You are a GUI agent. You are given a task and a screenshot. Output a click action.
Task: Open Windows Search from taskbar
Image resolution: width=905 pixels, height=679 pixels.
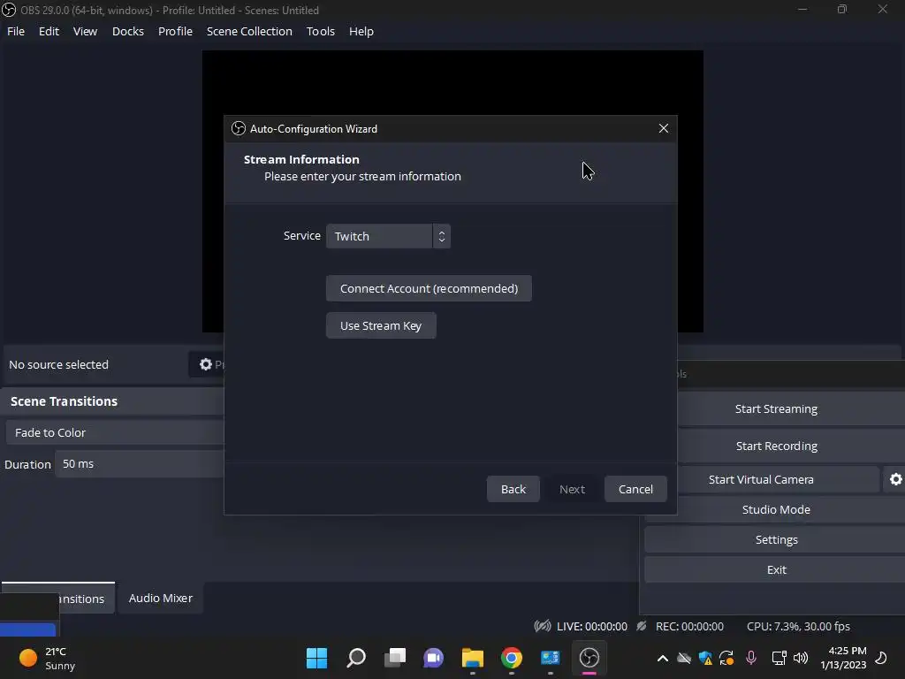coord(356,658)
